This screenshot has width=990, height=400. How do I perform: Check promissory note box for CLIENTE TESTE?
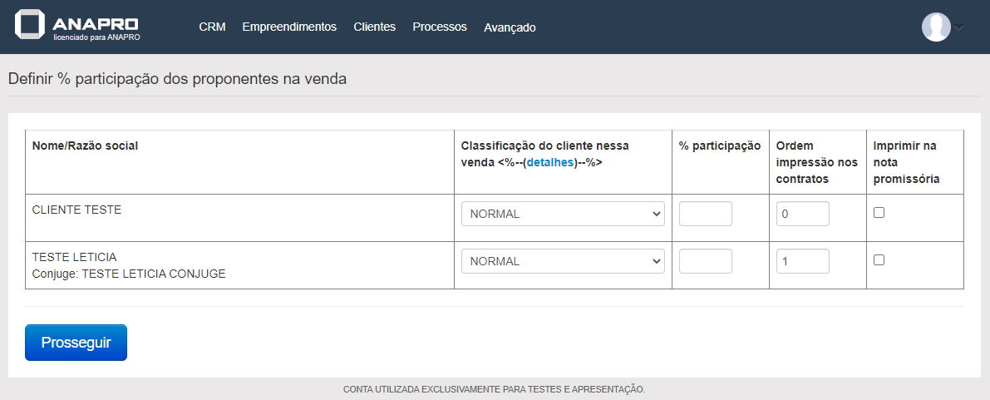point(879,213)
